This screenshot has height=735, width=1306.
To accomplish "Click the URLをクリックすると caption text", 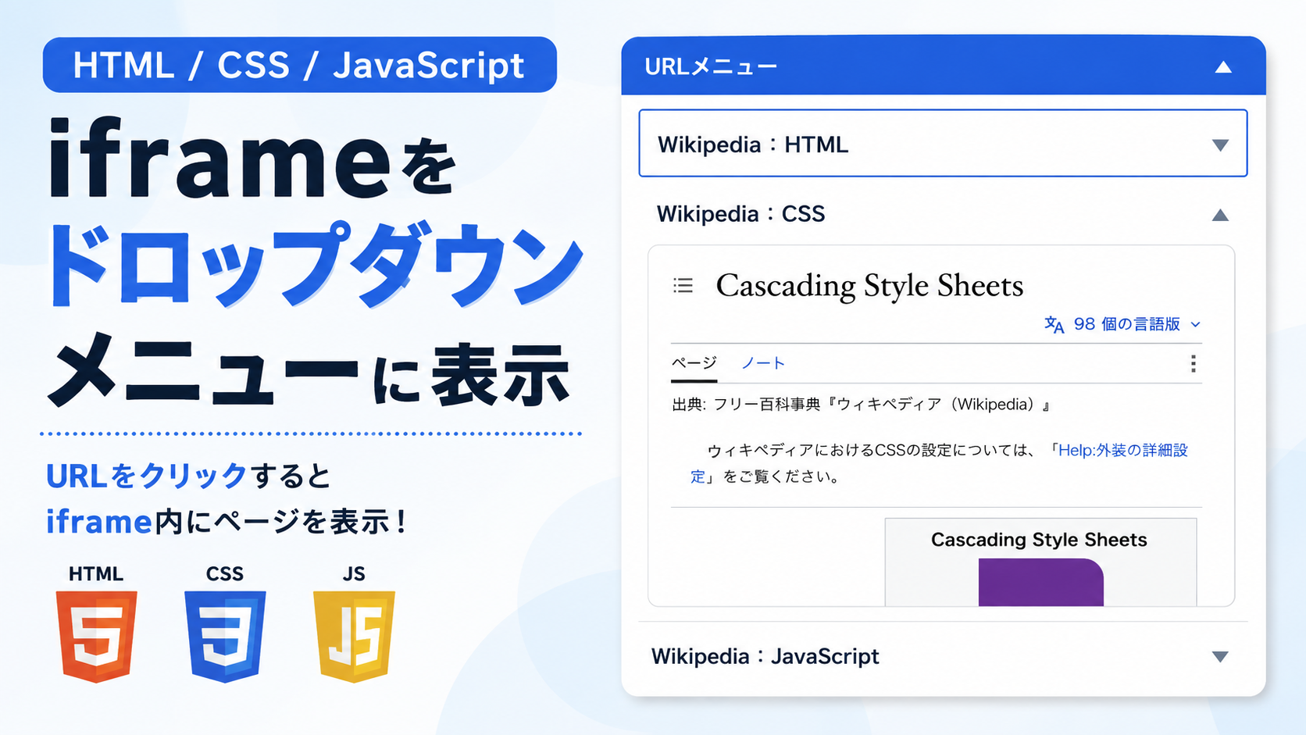I will tap(188, 476).
